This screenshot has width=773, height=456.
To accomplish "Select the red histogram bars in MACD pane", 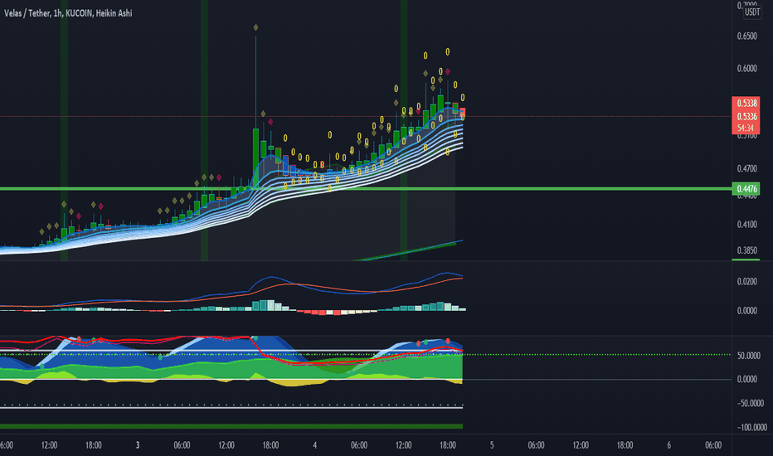I will (x=318, y=312).
